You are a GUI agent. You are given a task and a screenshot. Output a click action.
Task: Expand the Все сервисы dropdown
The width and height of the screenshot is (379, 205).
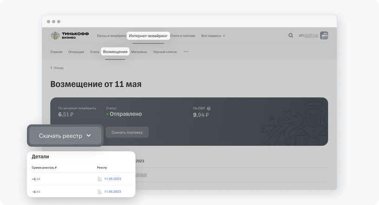click(213, 36)
